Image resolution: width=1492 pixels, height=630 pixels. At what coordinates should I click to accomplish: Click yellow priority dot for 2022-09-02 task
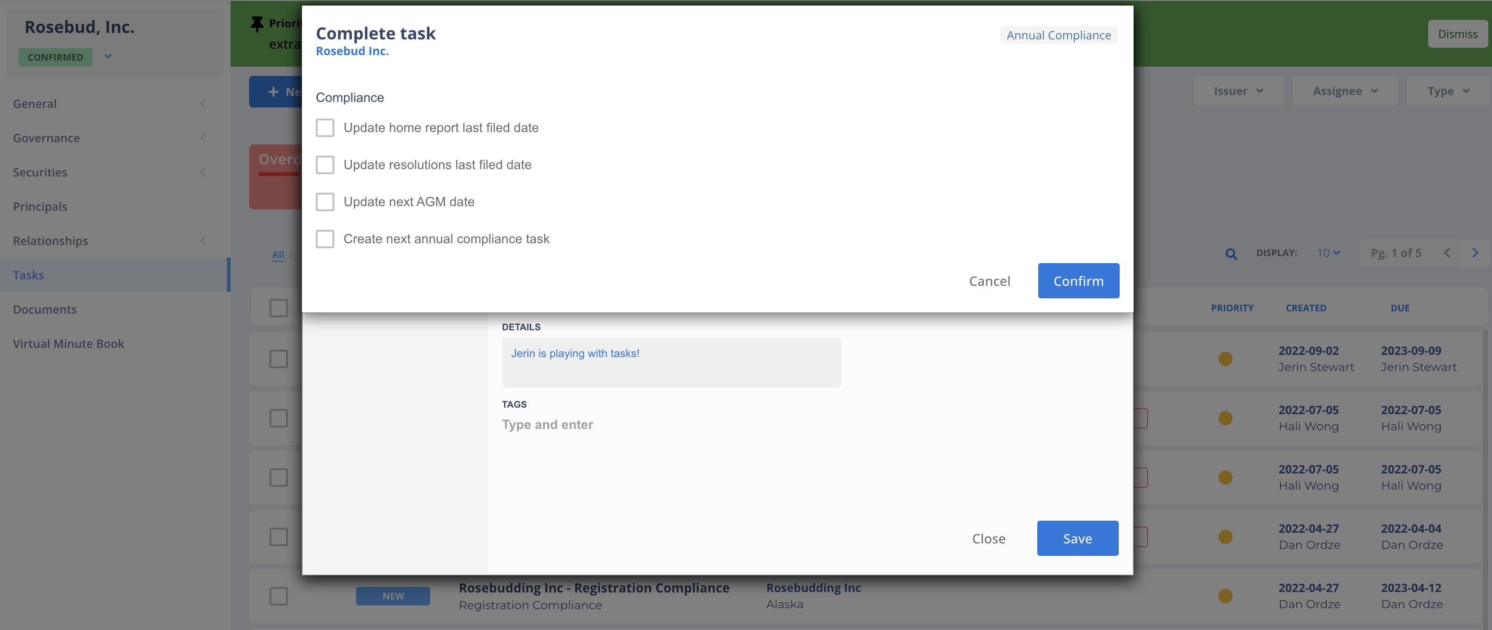coord(1225,359)
